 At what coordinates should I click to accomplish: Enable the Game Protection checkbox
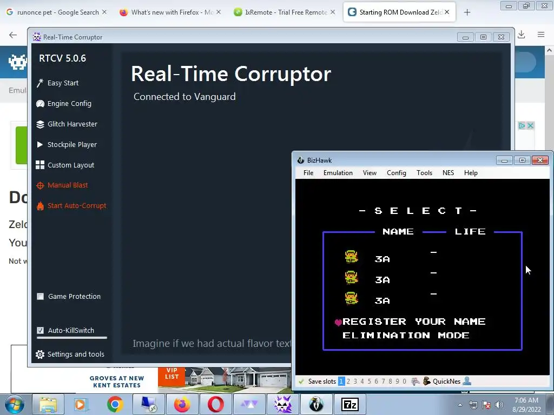click(40, 297)
